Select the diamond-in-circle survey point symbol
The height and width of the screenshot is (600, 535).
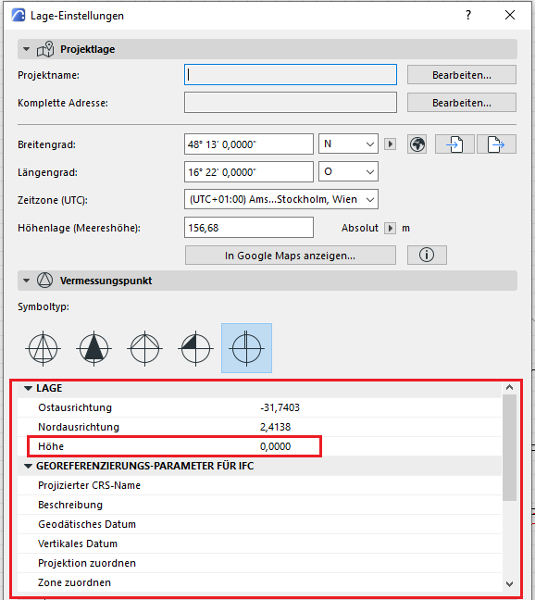145,348
